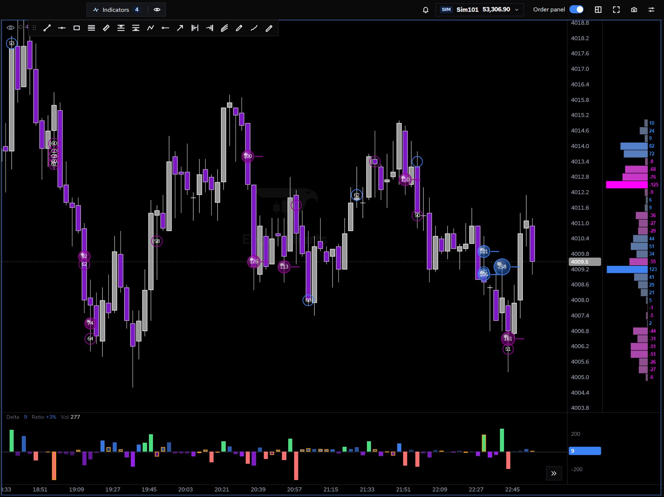This screenshot has height=497, width=664.
Task: Select the freehand curve drawing tool
Action: [254, 28]
